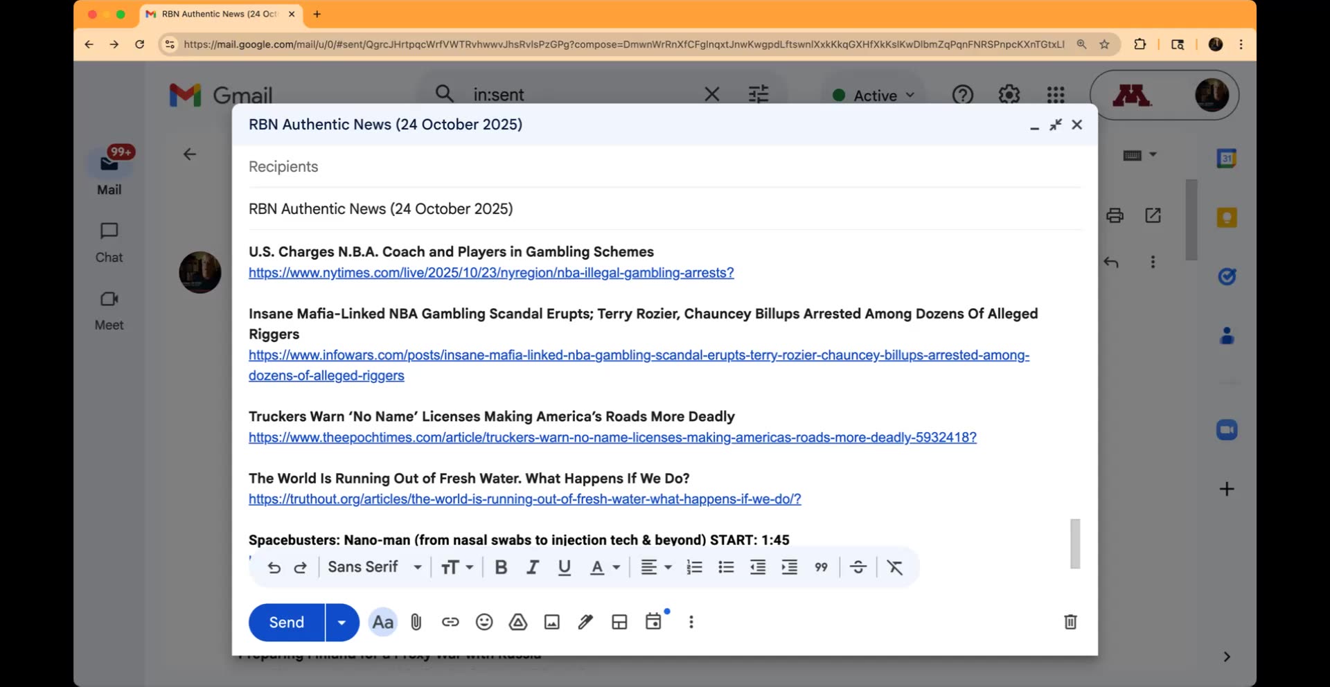The image size is (1330, 687).
Task: Increase indent of text
Action: coord(789,567)
